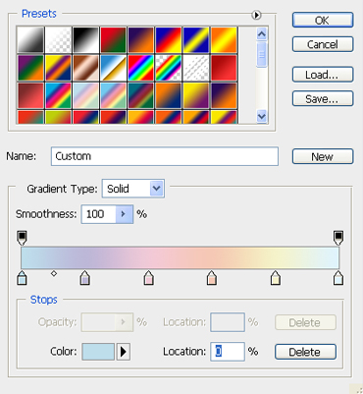This screenshot has height=394, width=363.
Task: Open the Presets flyout menu arrow
Action: 256,15
